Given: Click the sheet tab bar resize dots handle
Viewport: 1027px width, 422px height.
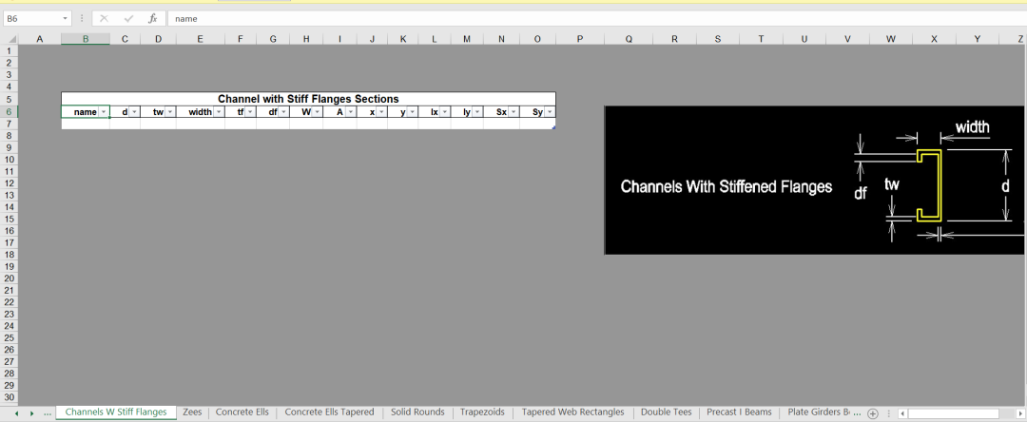Looking at the screenshot, I should 889,413.
